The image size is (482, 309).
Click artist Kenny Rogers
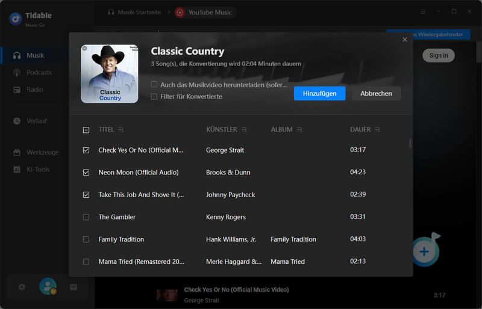coord(226,217)
